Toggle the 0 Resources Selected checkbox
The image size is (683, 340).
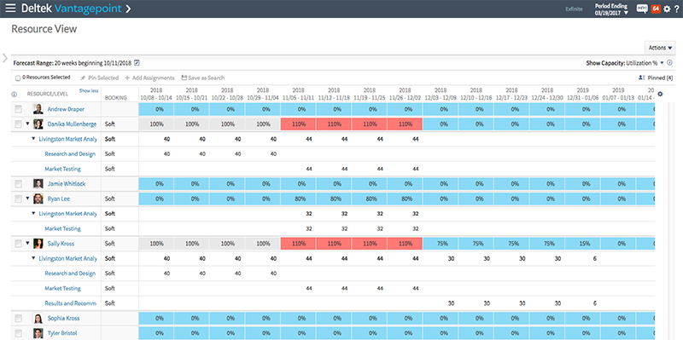point(17,78)
